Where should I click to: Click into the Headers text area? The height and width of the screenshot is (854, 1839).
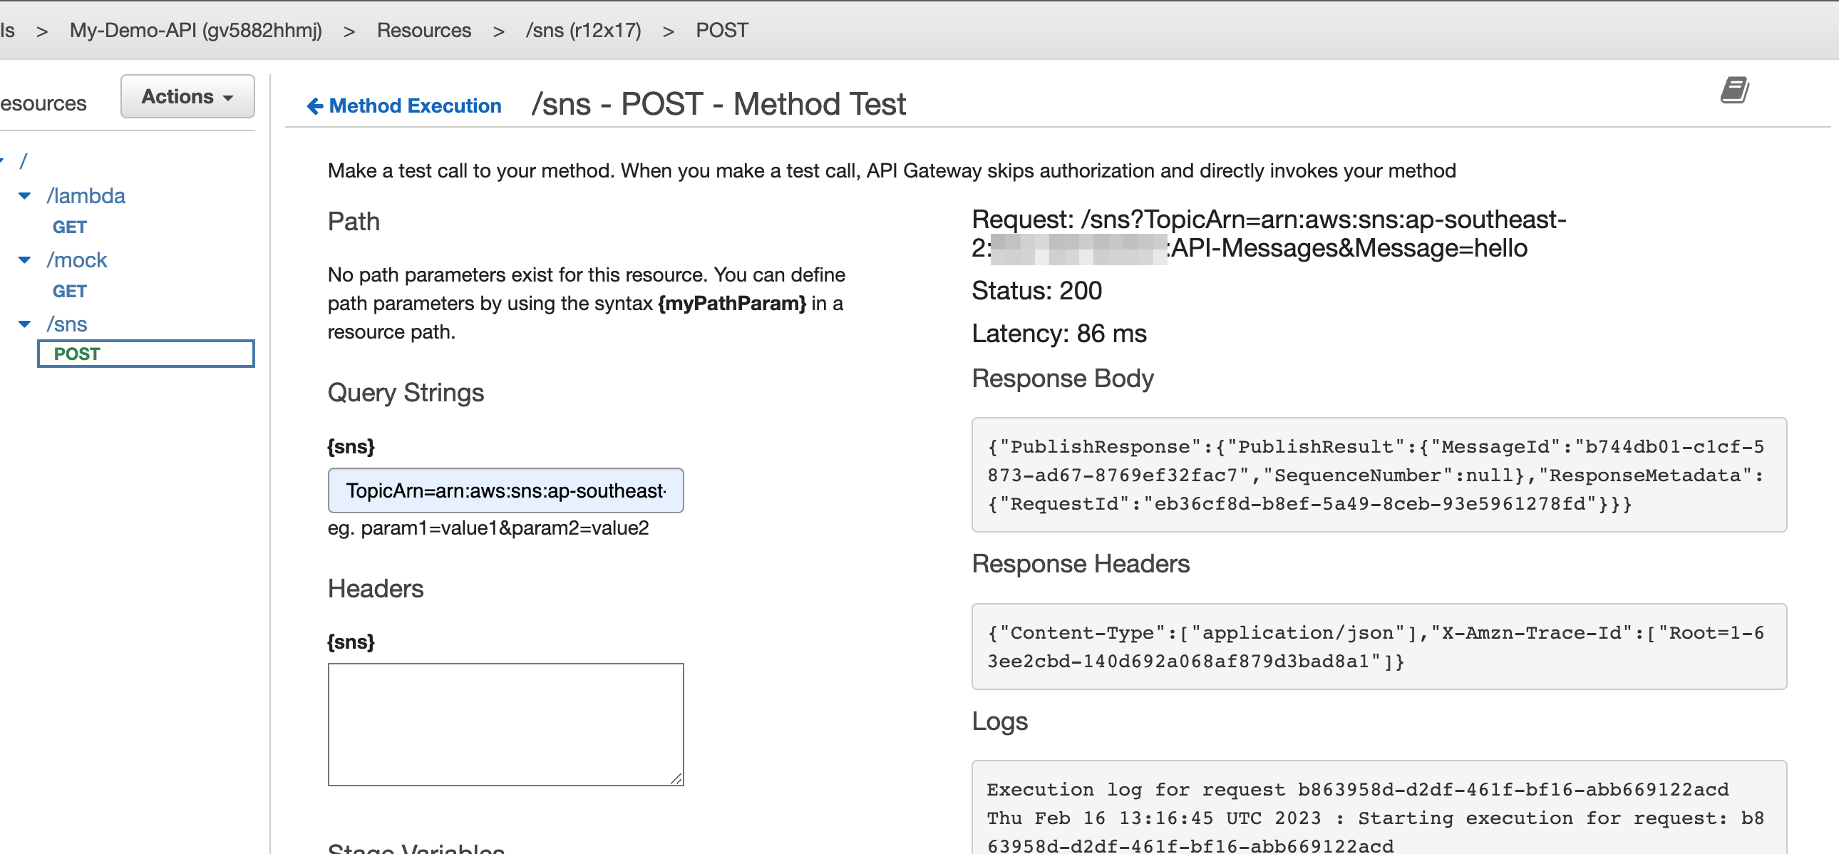coord(505,724)
